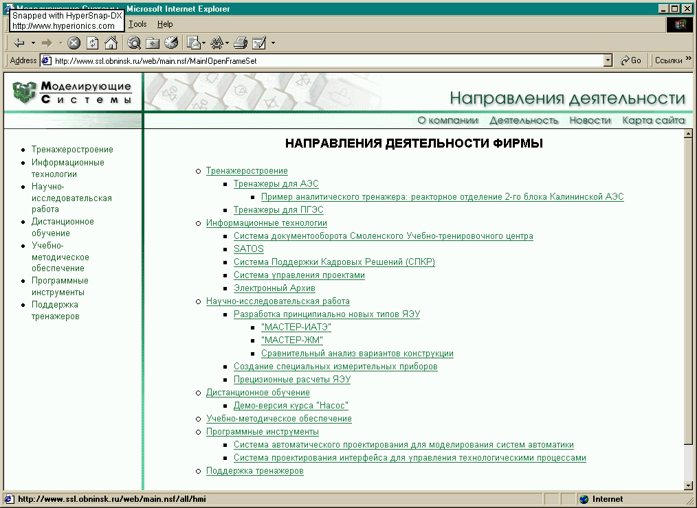The image size is (697, 508).
Task: Open sidebar link Тренажеростроение
Action: point(72,150)
